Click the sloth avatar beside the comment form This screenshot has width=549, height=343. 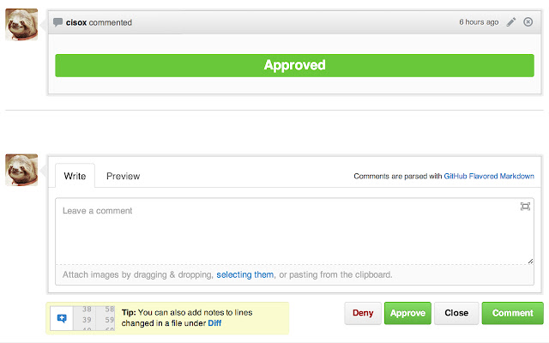21,170
